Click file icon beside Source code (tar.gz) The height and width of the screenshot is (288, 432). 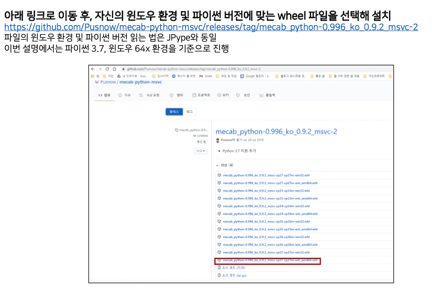pyautogui.click(x=219, y=275)
